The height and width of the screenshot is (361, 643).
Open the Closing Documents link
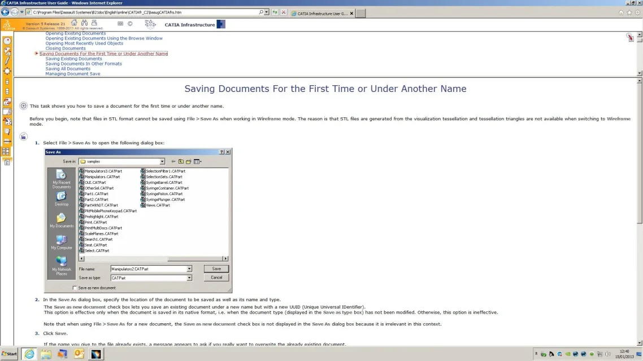[65, 49]
